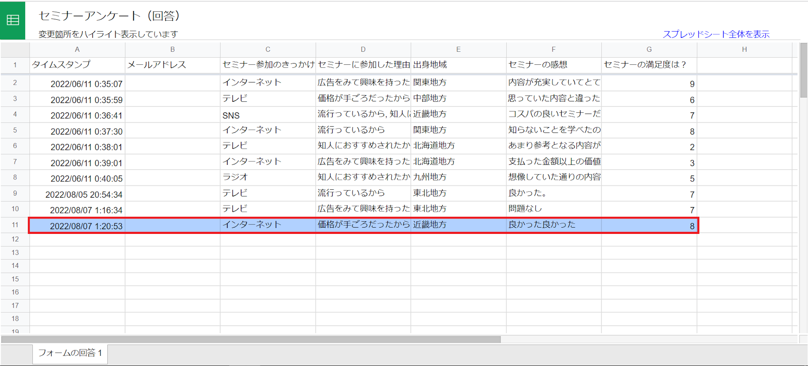Click the タイムスタンプ header cell
The width and height of the screenshot is (808, 366).
[x=77, y=65]
